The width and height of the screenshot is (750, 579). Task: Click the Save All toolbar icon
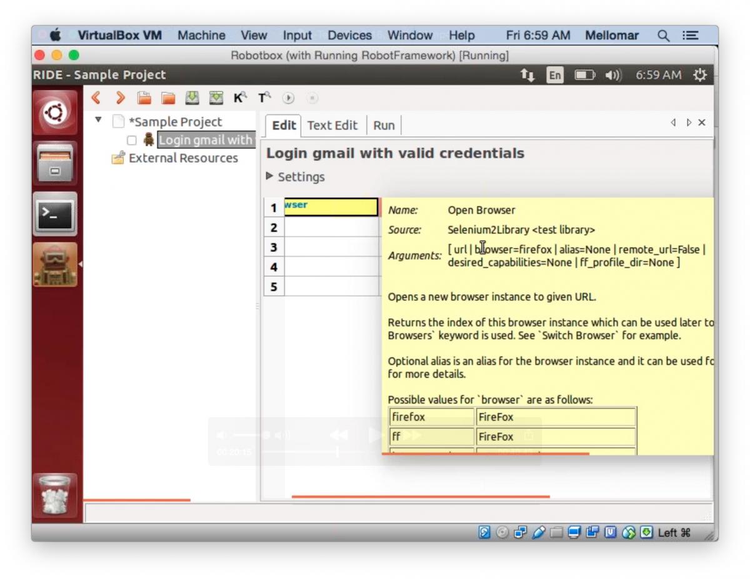[216, 98]
